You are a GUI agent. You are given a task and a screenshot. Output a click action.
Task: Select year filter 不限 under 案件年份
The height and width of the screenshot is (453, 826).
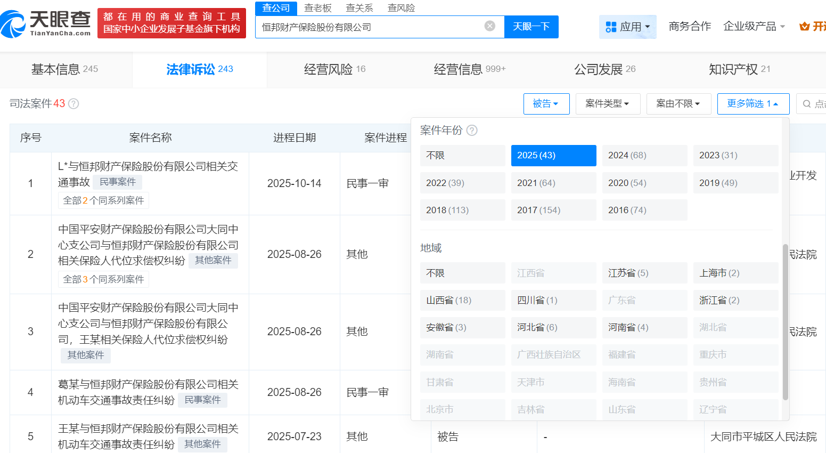coord(462,156)
